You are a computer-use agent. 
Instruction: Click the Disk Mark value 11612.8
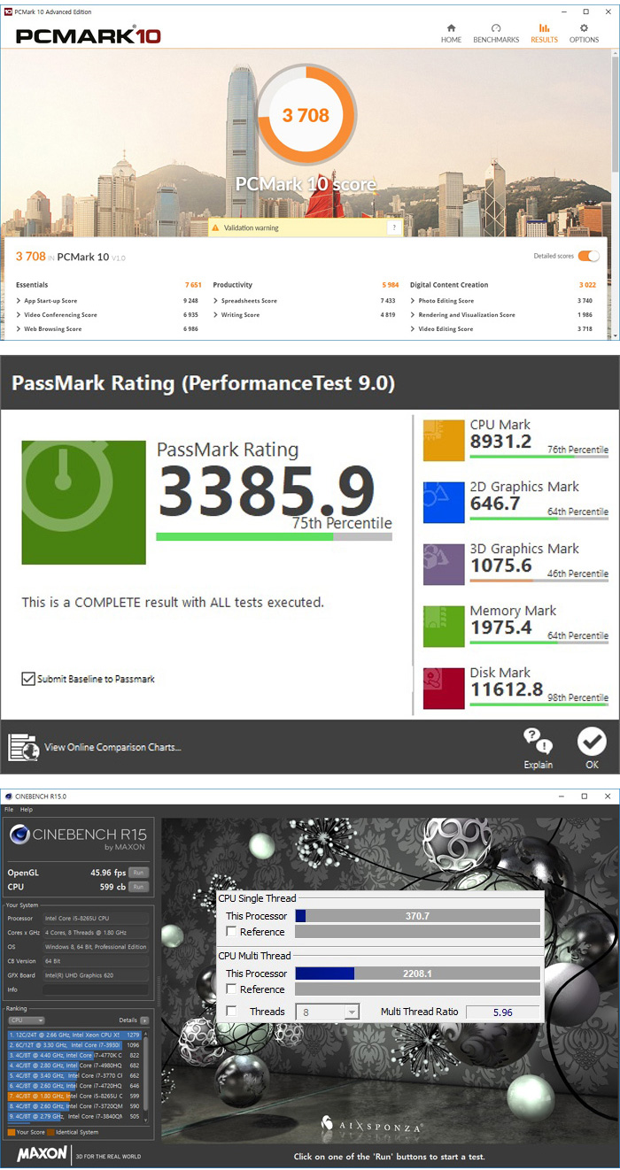coord(505,689)
